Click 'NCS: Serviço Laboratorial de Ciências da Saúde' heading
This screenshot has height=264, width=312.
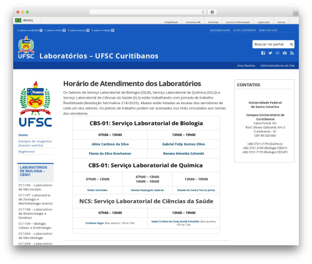pos(146,202)
